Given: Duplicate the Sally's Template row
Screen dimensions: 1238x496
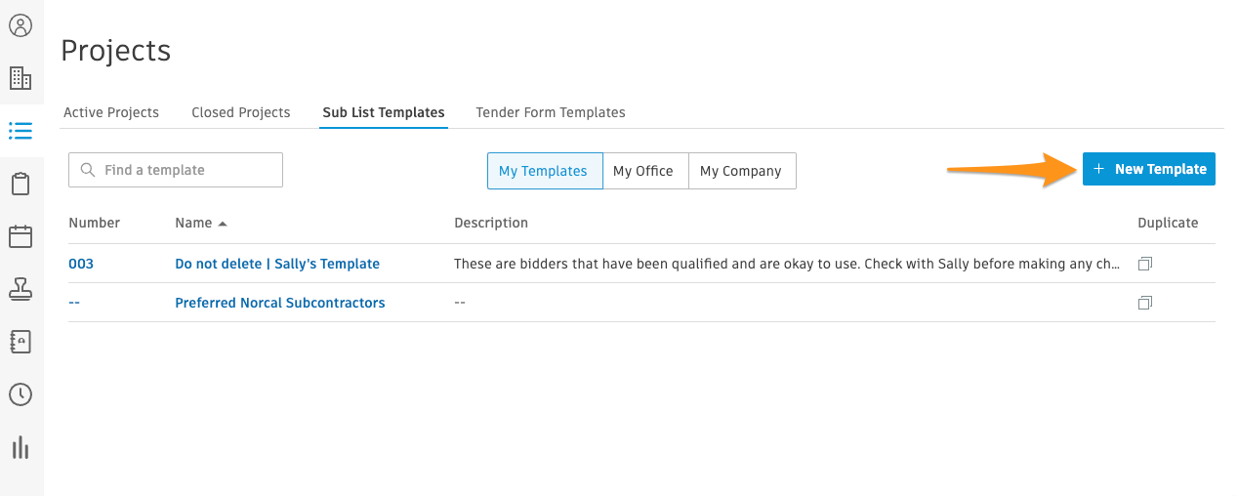Looking at the screenshot, I should tap(1145, 264).
